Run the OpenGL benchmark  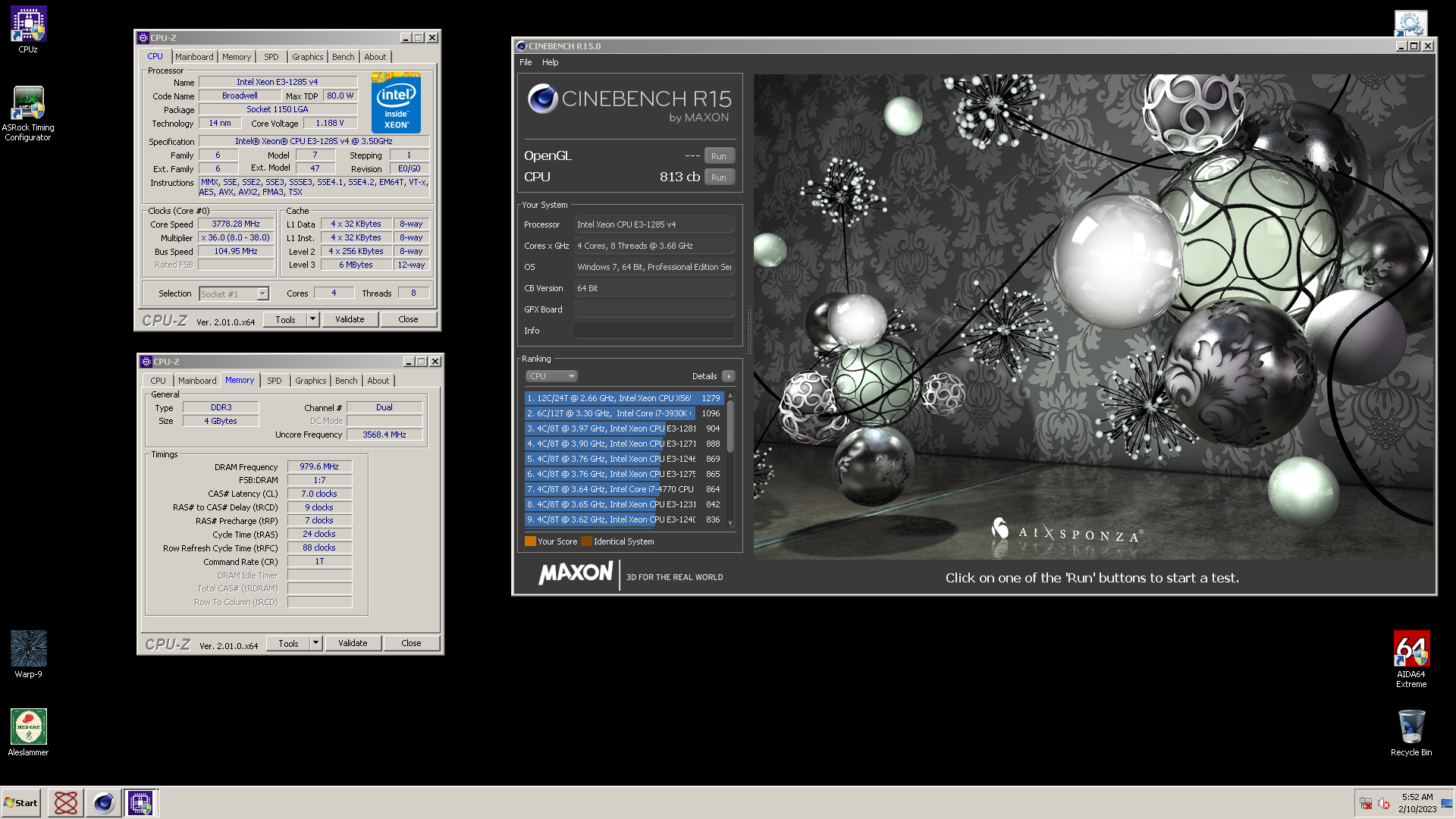coord(719,156)
